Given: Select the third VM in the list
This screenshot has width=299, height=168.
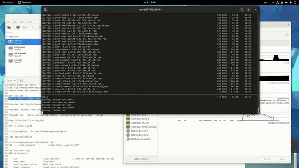Looking at the screenshot, I should pos(23,55).
